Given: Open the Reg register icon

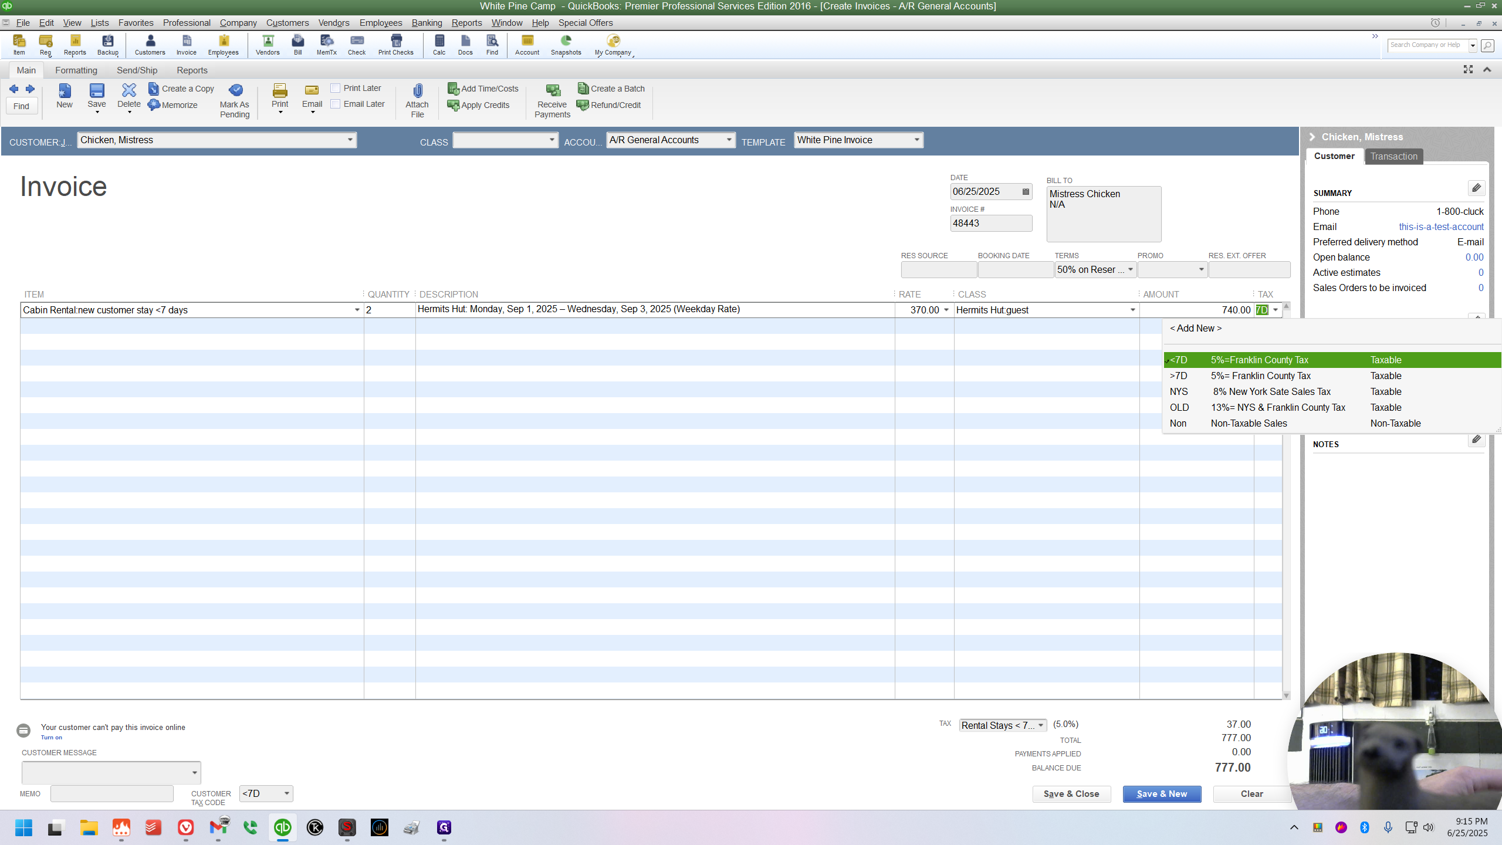Looking at the screenshot, I should (x=45, y=45).
